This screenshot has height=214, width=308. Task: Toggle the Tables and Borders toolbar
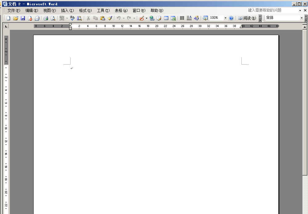click(x=159, y=18)
